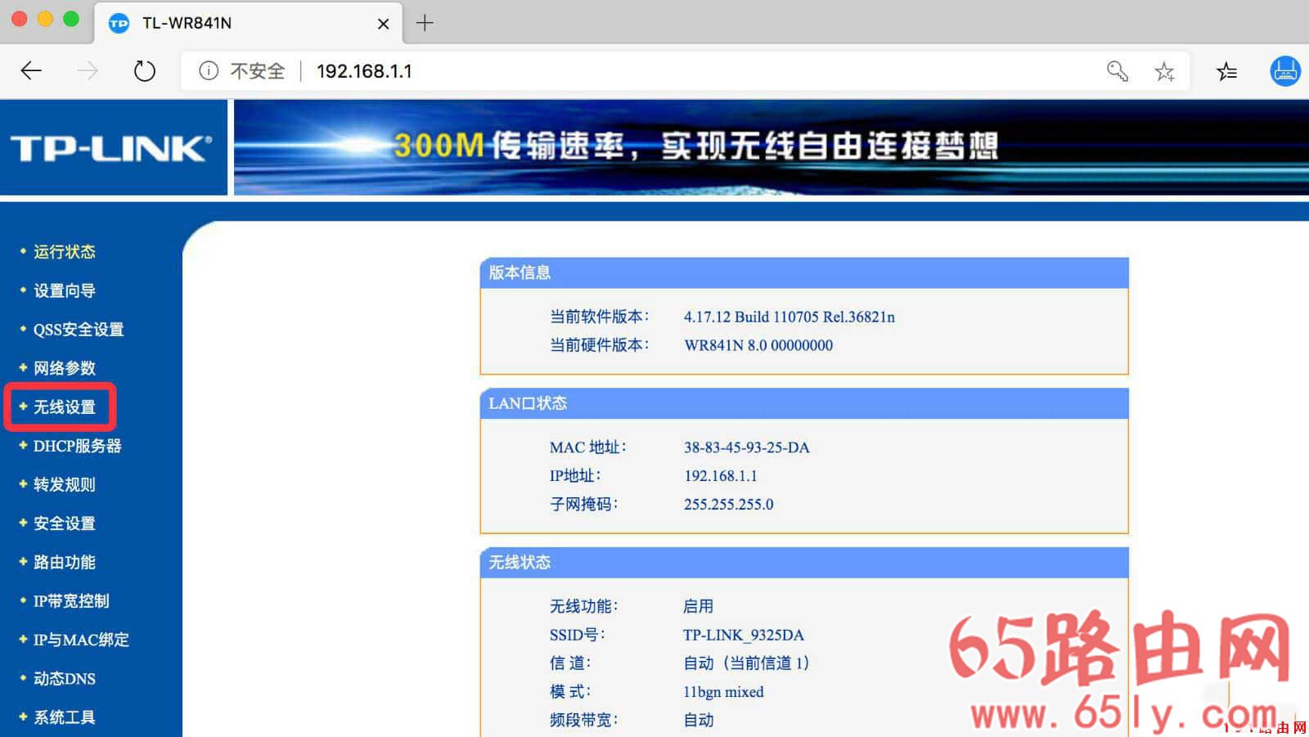Click the 无线功能 value 启用
Image resolution: width=1309 pixels, height=737 pixels.
pyautogui.click(x=699, y=606)
